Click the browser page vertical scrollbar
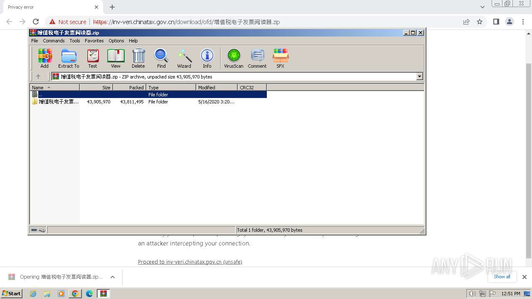This screenshot has height=299, width=532. pos(529,160)
